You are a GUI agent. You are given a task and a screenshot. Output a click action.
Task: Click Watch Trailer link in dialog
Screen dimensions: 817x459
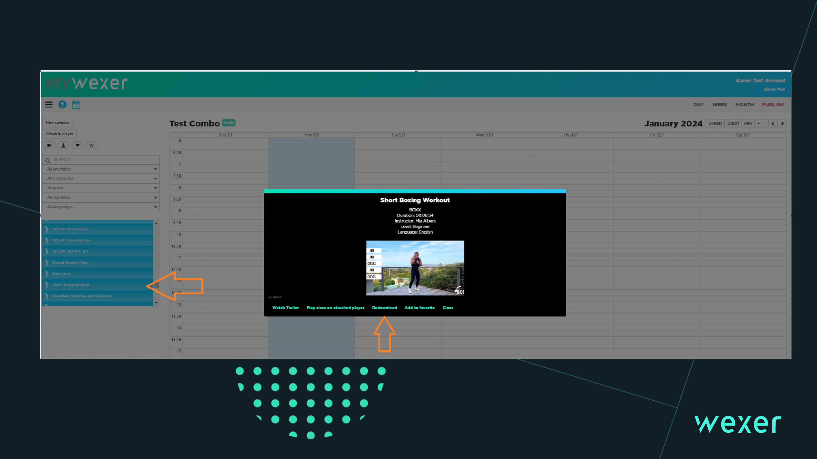[x=285, y=308]
